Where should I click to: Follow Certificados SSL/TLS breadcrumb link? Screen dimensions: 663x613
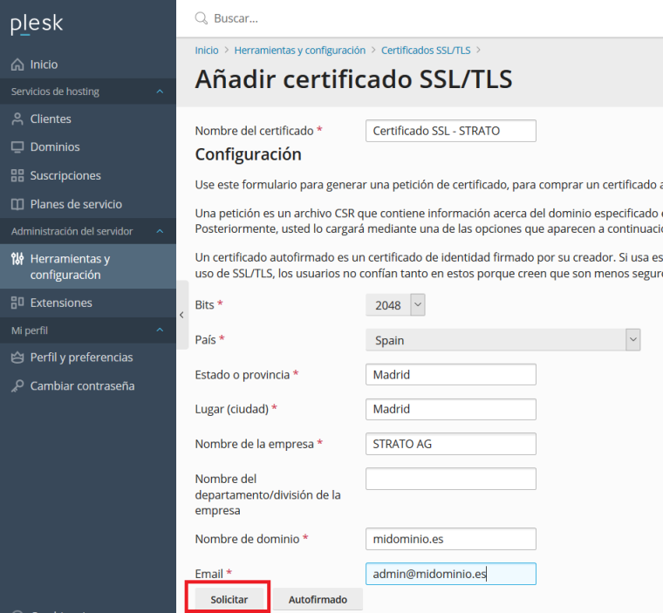pos(426,51)
